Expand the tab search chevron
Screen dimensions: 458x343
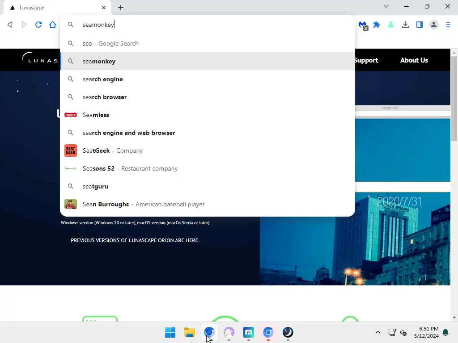pyautogui.click(x=386, y=6)
